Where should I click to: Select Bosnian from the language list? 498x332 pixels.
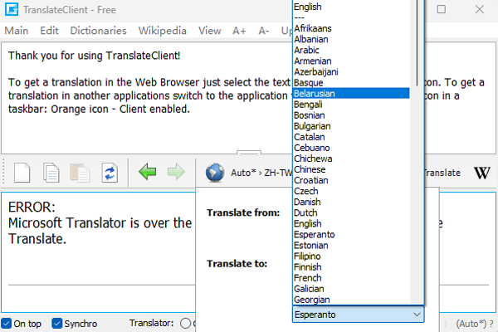click(x=351, y=115)
